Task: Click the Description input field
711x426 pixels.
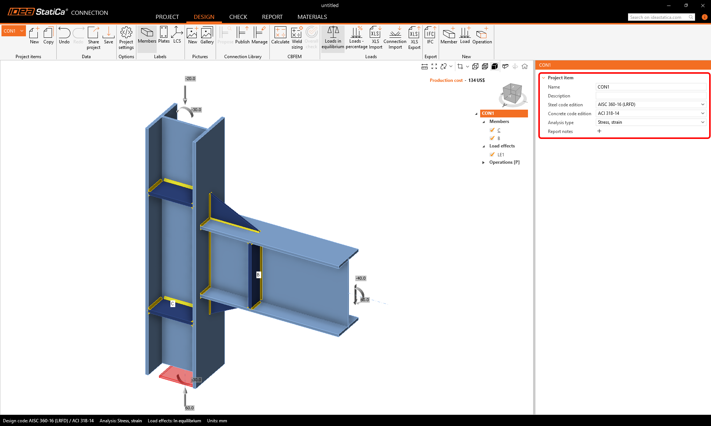Action: (x=651, y=96)
